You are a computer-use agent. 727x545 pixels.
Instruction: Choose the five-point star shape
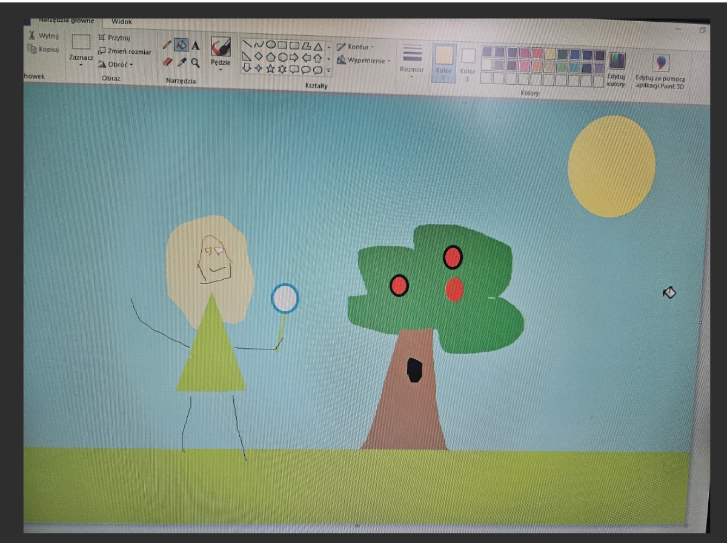coord(270,69)
